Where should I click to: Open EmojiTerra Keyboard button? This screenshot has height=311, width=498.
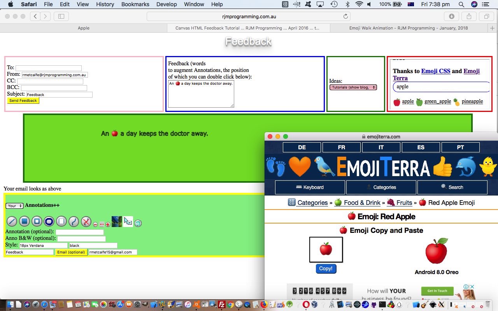310,187
